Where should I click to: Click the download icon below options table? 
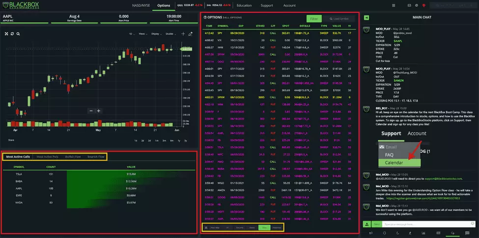click(x=206, y=227)
